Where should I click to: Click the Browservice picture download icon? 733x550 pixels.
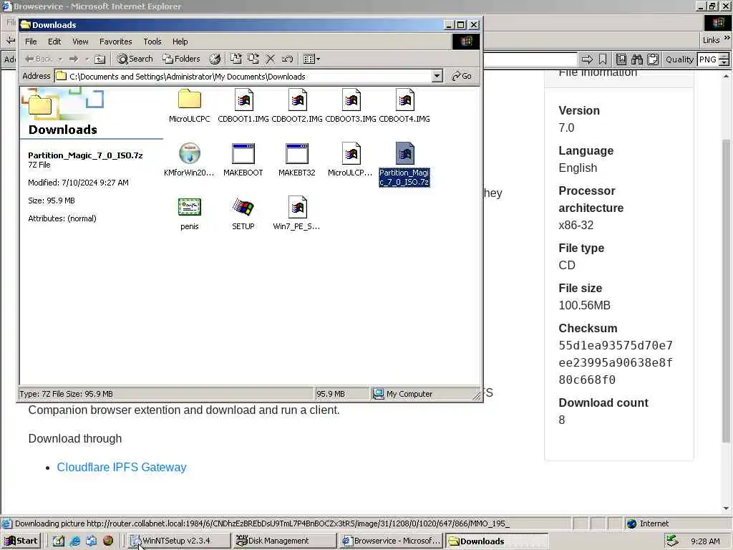coord(621,59)
